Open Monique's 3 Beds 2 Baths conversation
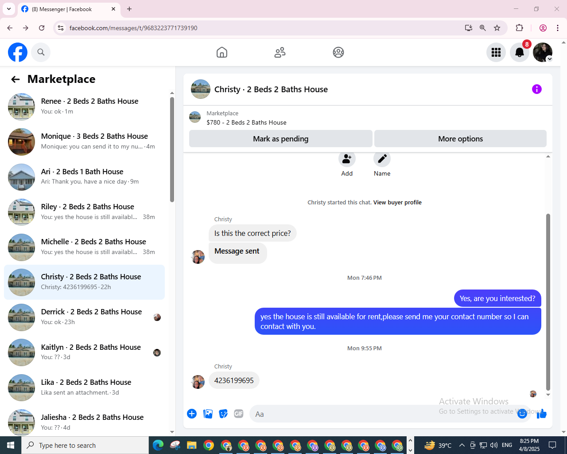Screen dimensions: 567x454 (84, 141)
